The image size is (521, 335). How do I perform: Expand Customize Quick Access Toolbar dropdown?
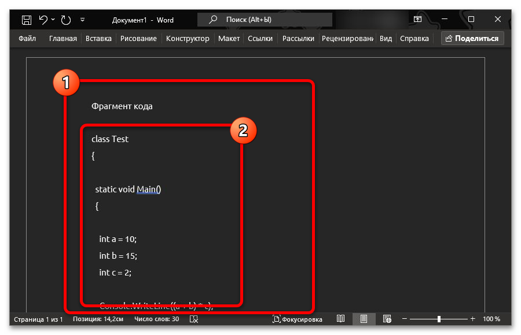point(83,20)
